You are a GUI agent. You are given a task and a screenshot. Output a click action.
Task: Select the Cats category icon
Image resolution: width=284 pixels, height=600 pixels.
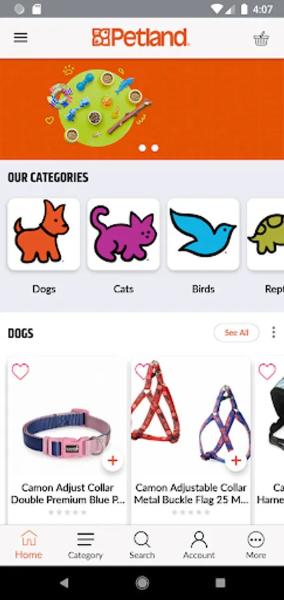click(x=123, y=234)
